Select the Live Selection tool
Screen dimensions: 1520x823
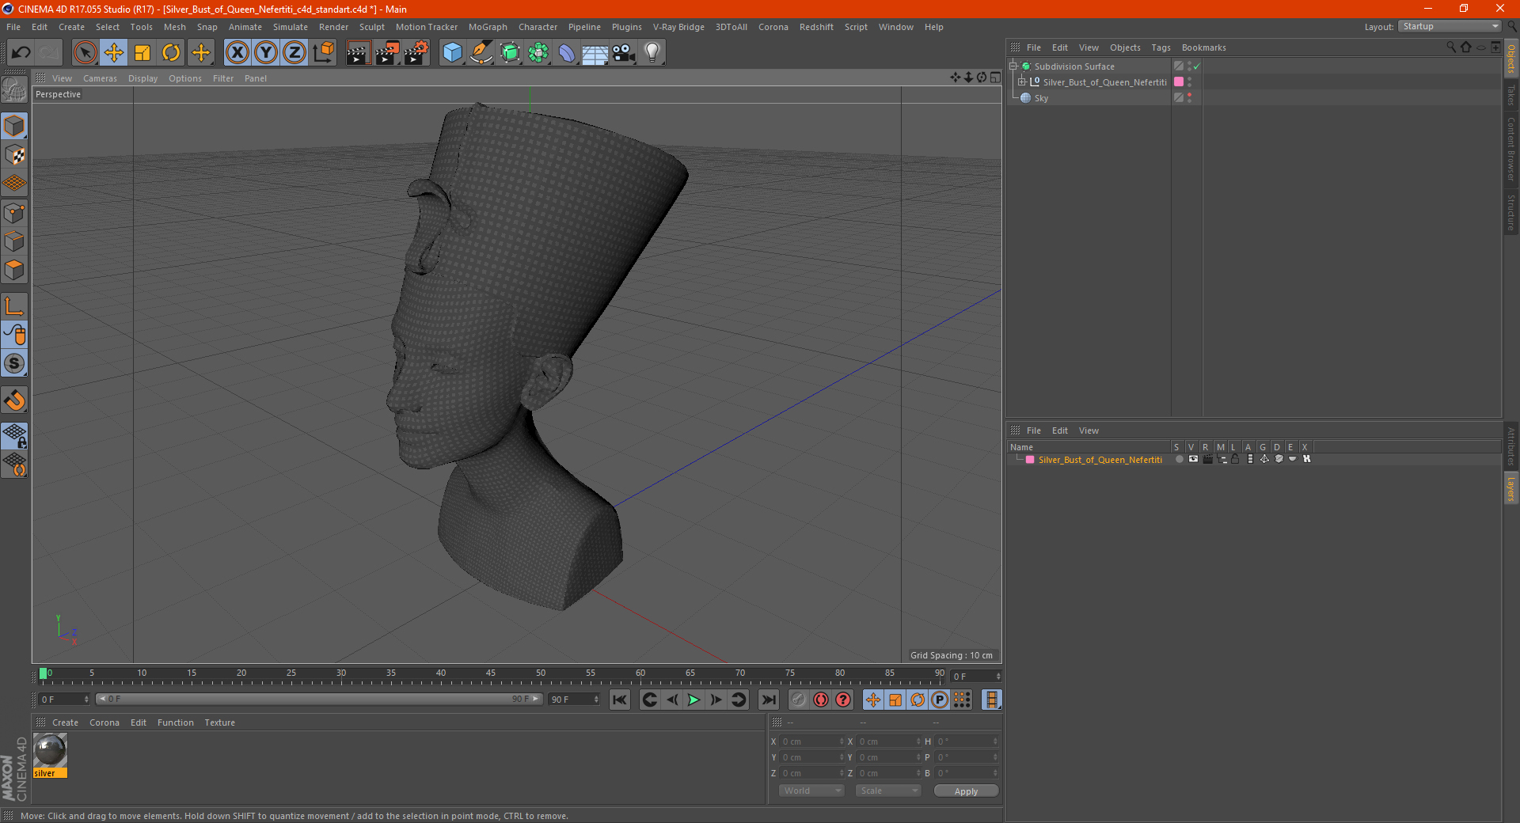pyautogui.click(x=85, y=53)
